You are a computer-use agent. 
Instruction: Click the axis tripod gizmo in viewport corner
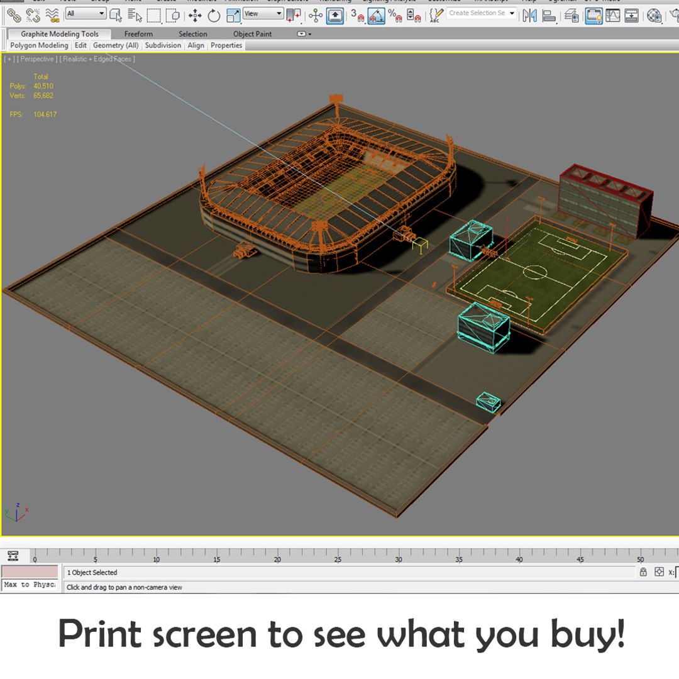(16, 512)
